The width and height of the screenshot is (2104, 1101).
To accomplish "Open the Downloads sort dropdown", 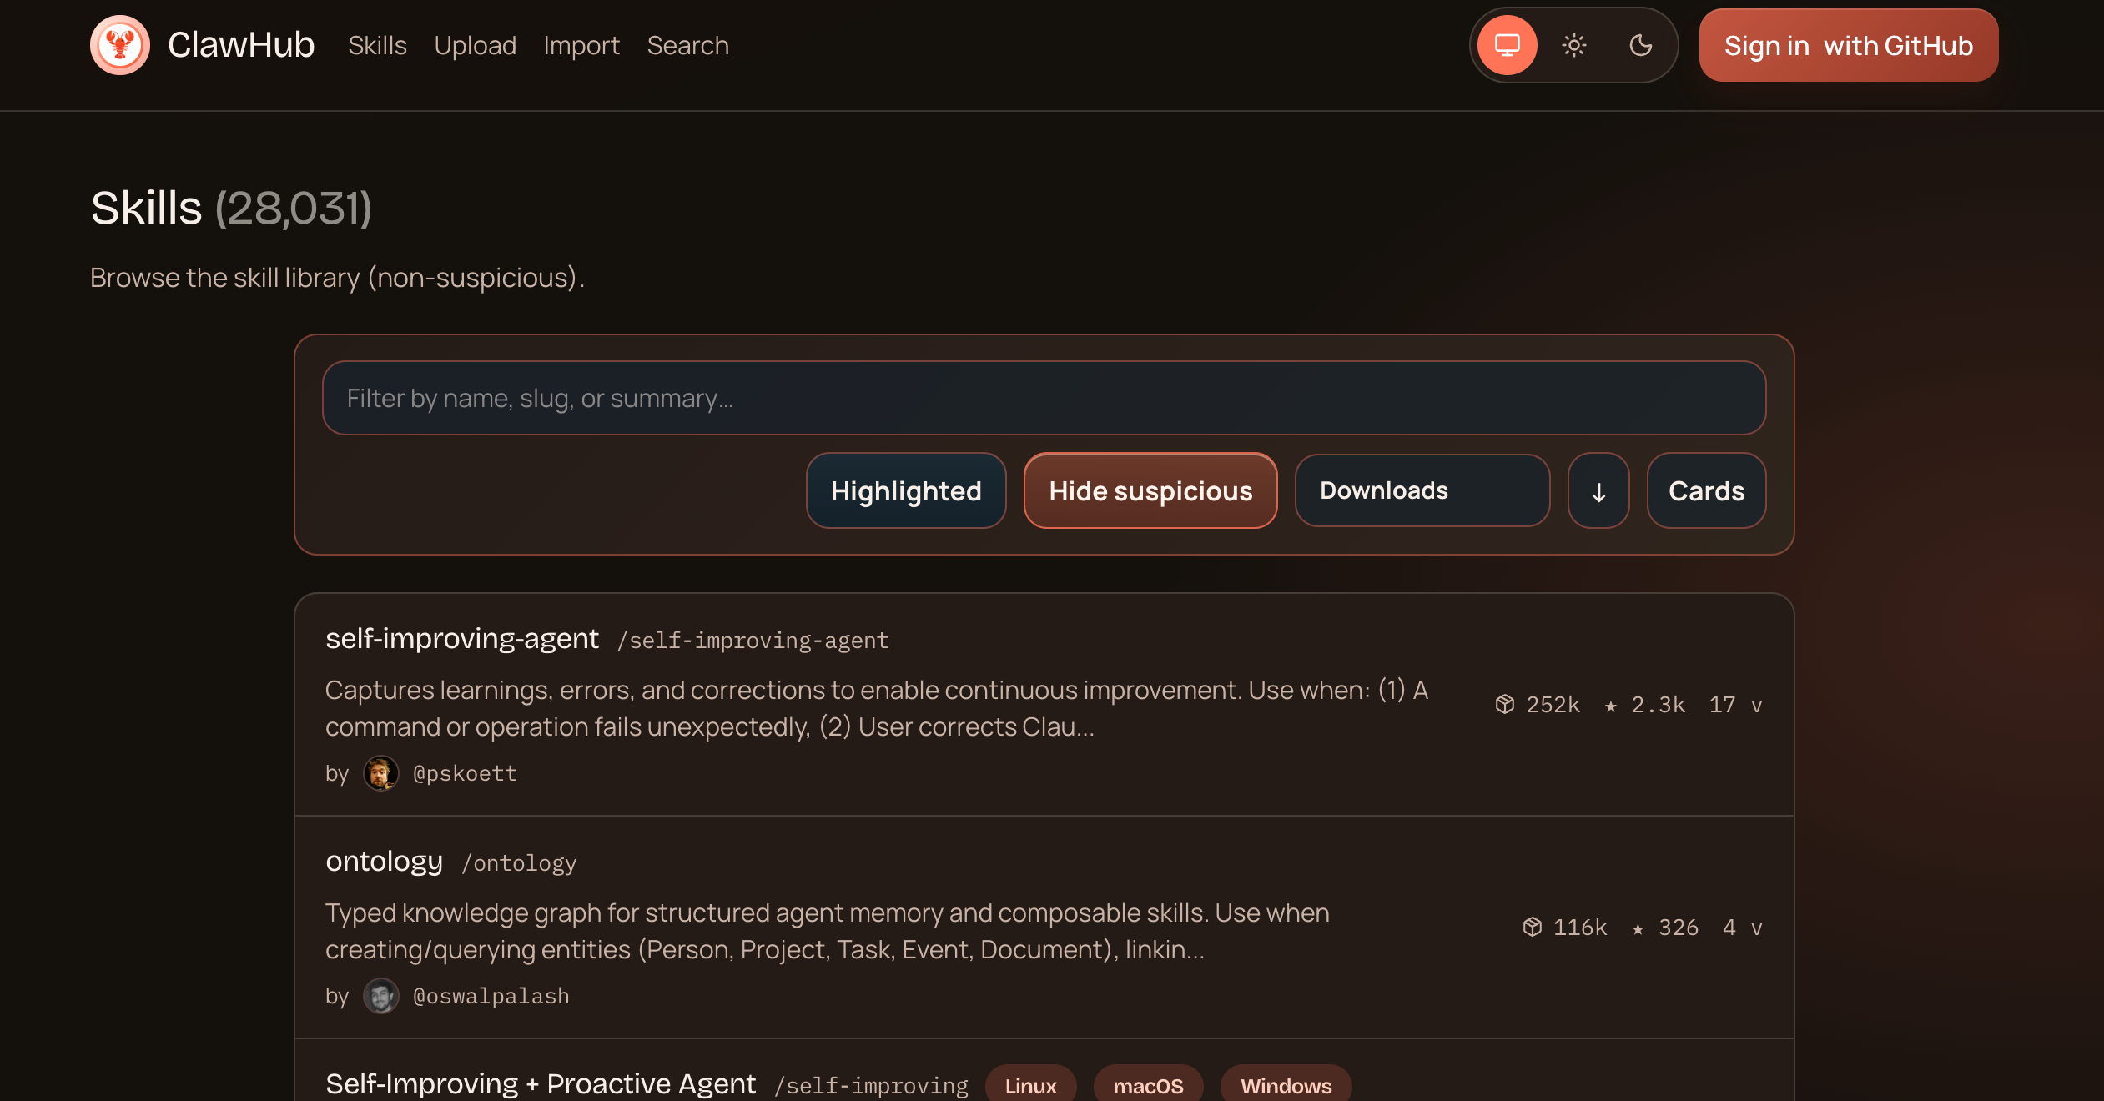I will coord(1422,491).
